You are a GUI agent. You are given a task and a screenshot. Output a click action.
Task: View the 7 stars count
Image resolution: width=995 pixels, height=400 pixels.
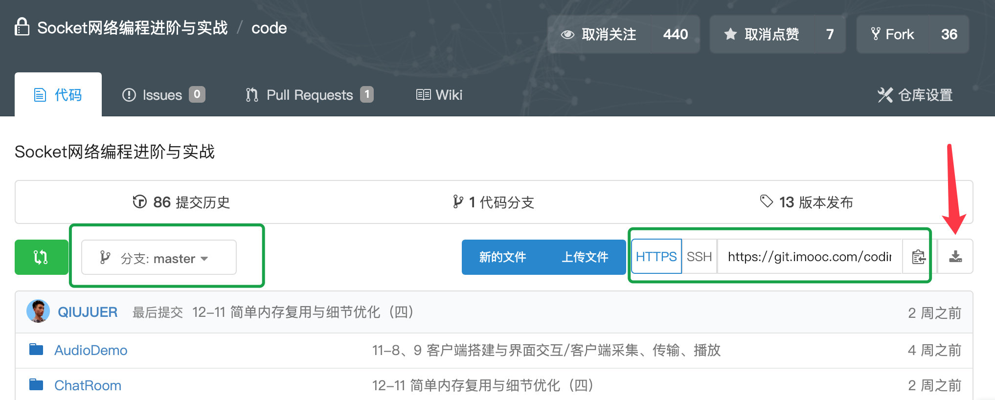tap(830, 34)
